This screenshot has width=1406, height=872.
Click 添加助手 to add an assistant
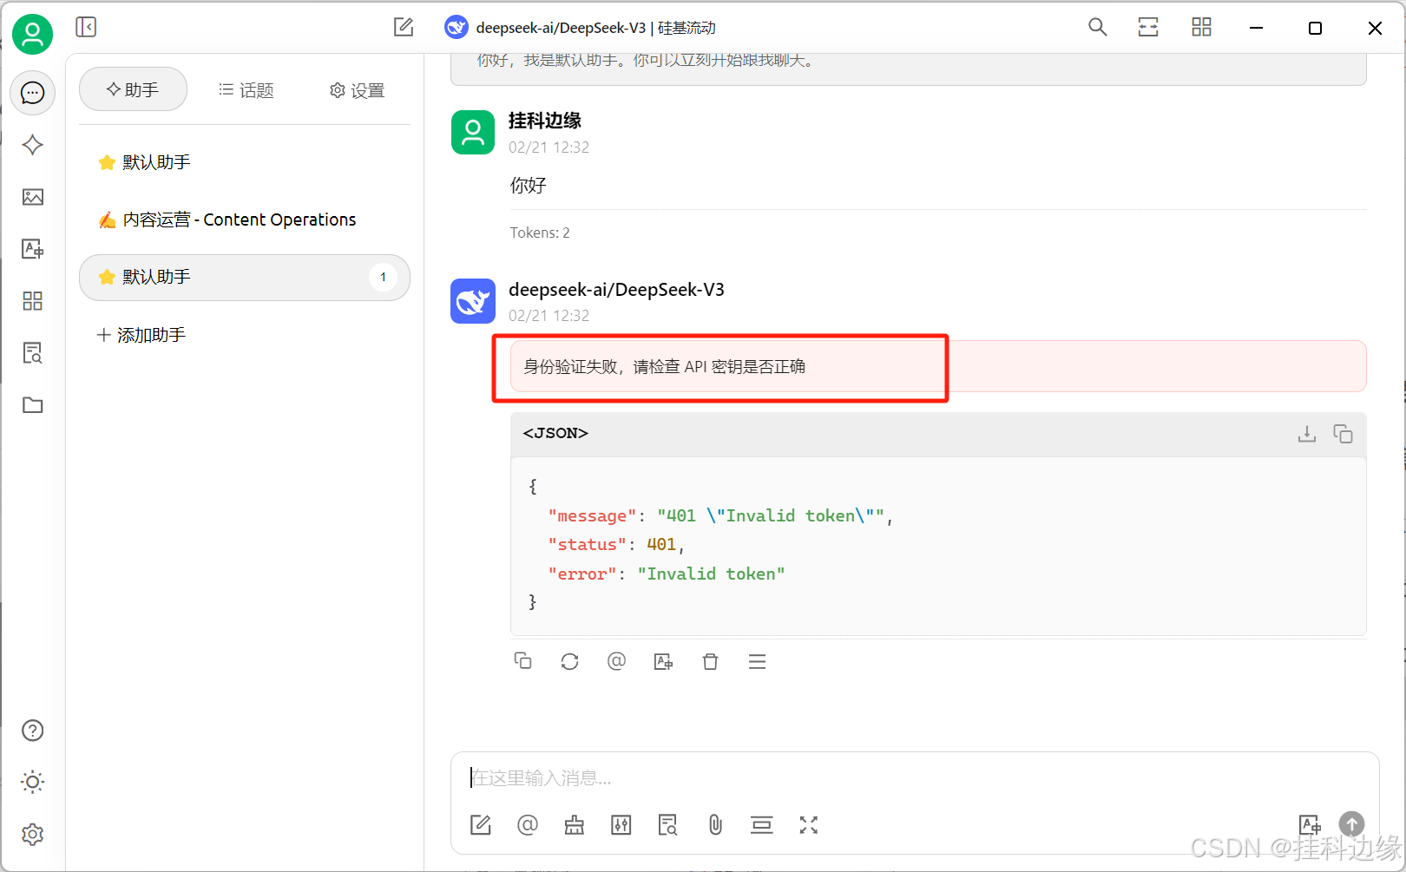tap(141, 335)
